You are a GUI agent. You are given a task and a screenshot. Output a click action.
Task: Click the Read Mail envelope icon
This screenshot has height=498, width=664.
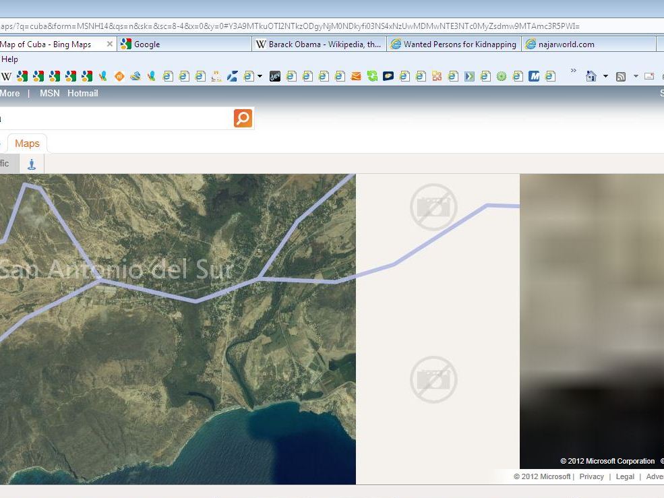(x=649, y=76)
